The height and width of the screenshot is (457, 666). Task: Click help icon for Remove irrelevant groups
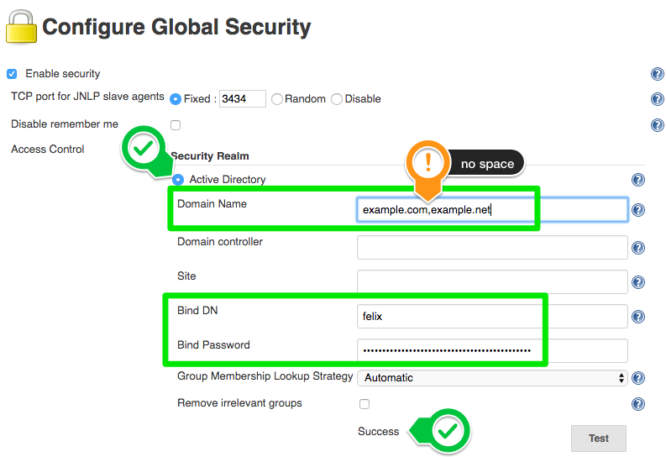point(638,404)
